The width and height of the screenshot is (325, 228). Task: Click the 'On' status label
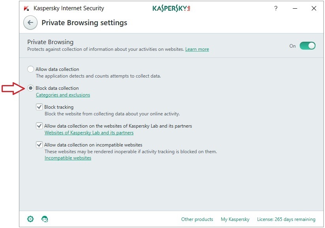click(293, 46)
